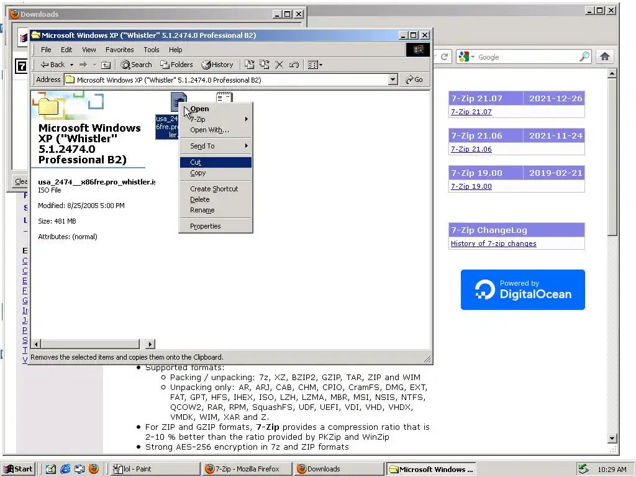Image resolution: width=636 pixels, height=477 pixels.
Task: Click the Firefox icon in Downloads title bar
Action: click(15, 14)
